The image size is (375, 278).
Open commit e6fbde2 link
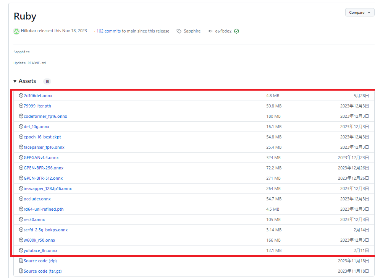pos(223,31)
